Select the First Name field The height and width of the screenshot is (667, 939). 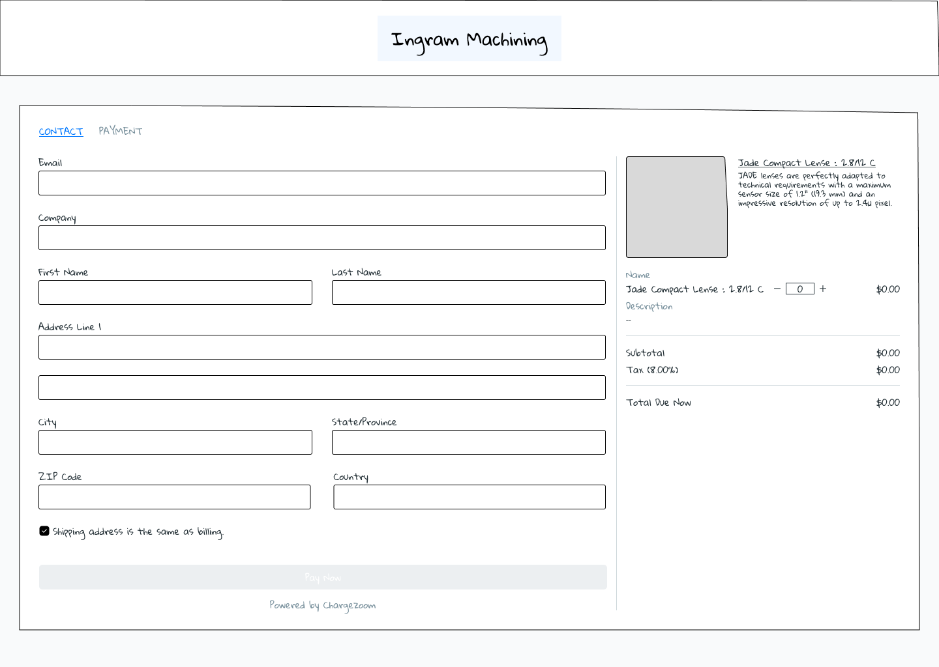point(175,292)
